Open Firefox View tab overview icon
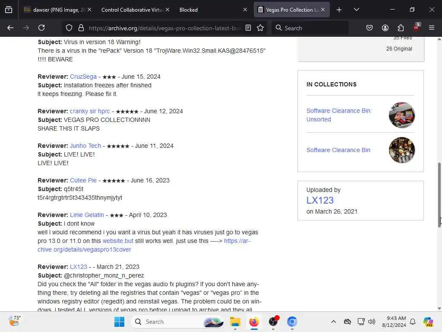442x332 pixels. pyautogui.click(x=9, y=10)
